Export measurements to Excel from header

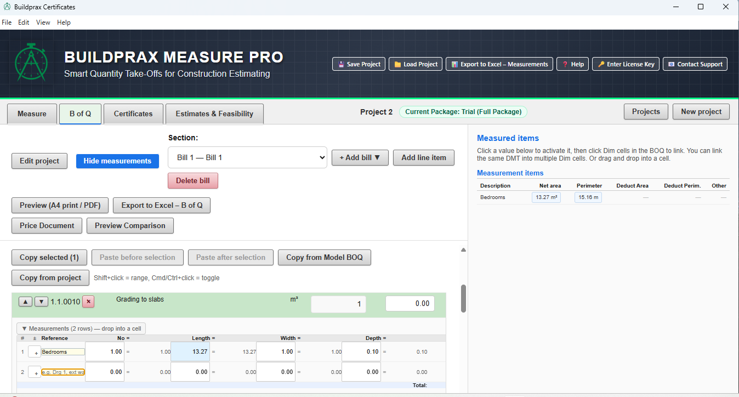(x=499, y=64)
